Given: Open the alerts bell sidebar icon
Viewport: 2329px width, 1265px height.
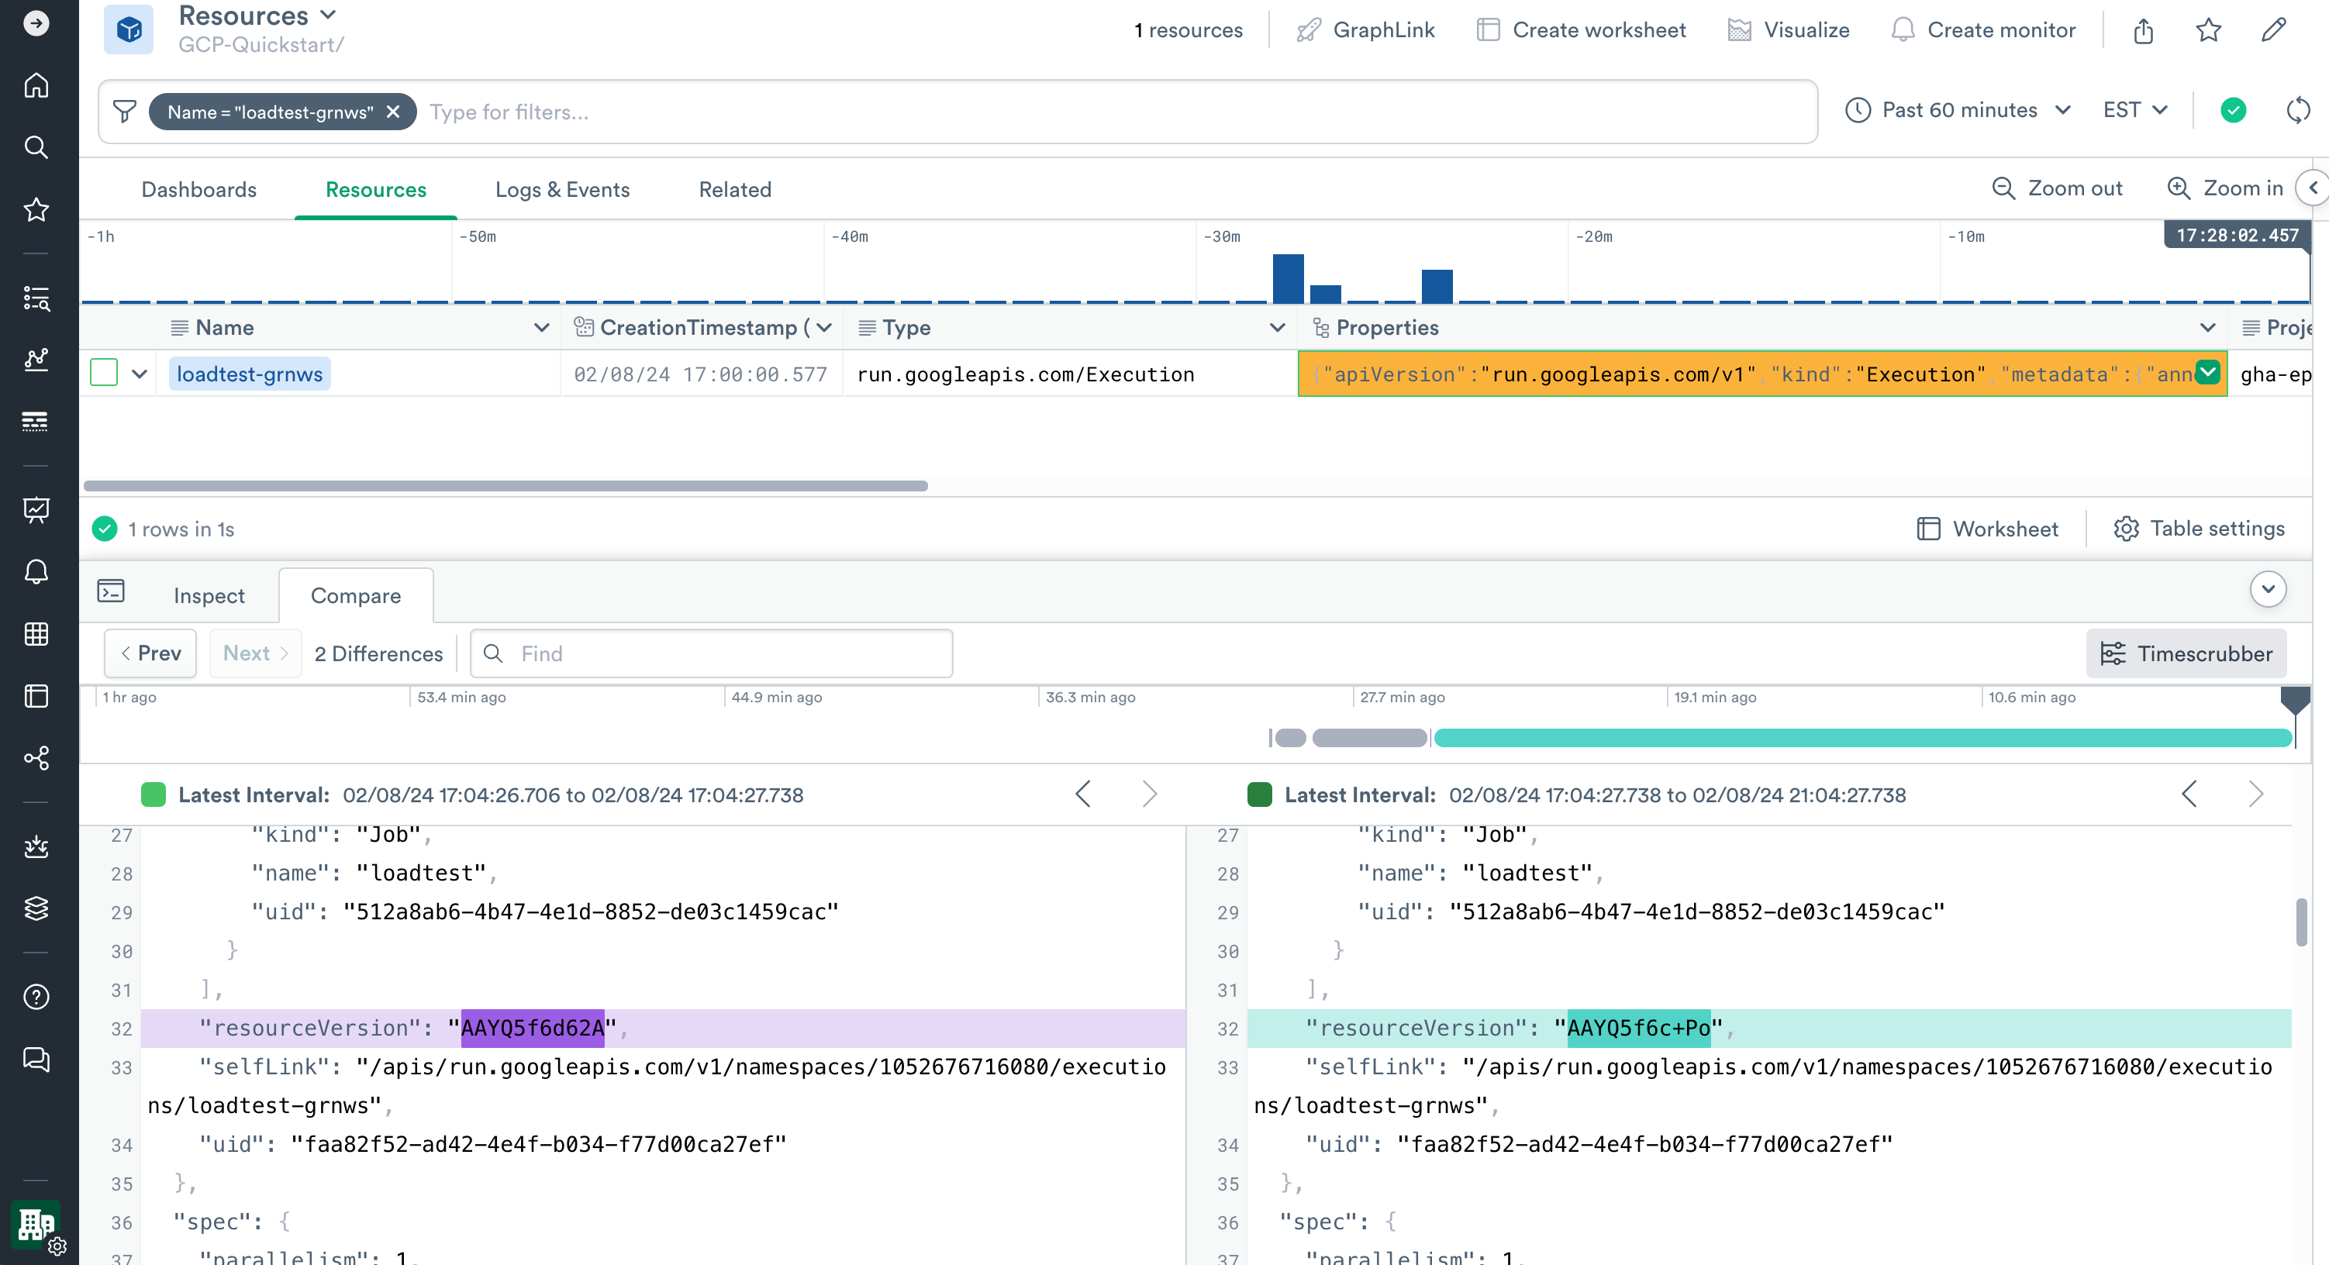Looking at the screenshot, I should pyautogui.click(x=36, y=571).
